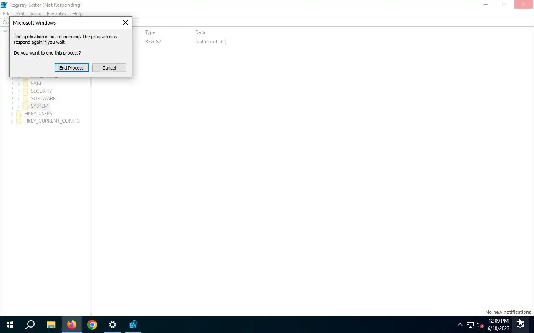Show hidden system tray icons
The width and height of the screenshot is (534, 333).
coord(460,325)
